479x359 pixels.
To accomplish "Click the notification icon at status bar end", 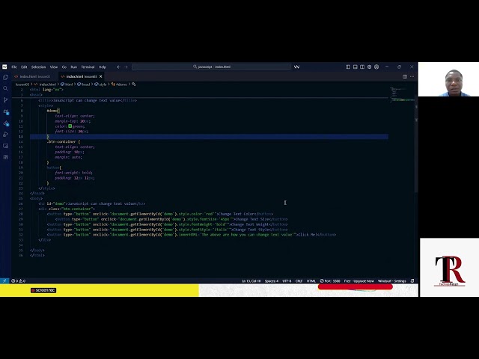I will pos(412,281).
